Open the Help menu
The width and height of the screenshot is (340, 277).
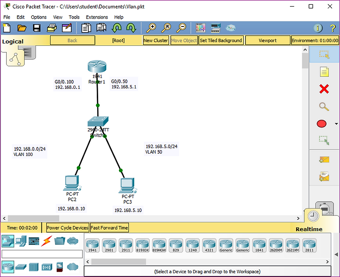click(119, 17)
